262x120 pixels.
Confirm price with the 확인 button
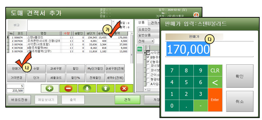tap(240, 76)
